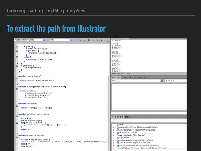This screenshot has width=201, height=151.
Task: Collapse the convertDToA function fold
Action: 17,137
